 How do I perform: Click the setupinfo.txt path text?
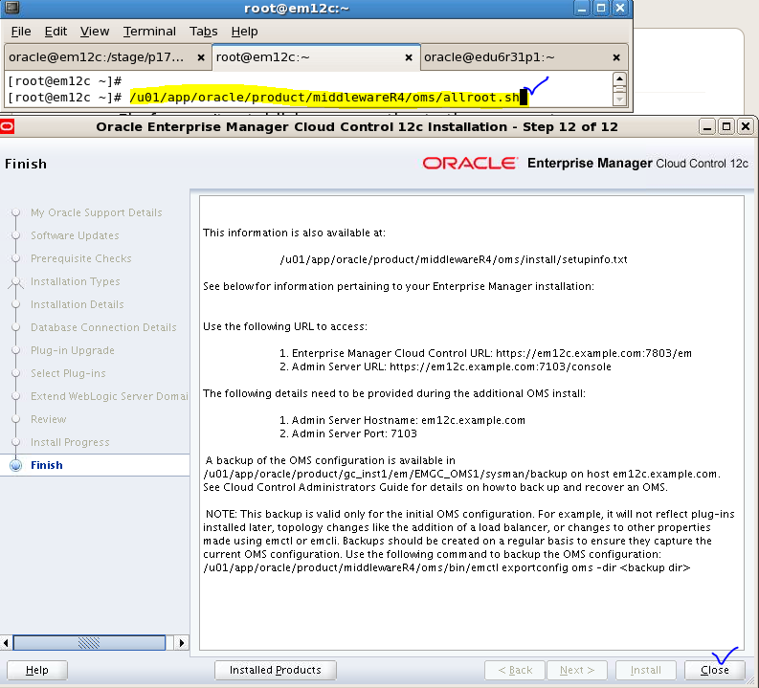click(454, 259)
